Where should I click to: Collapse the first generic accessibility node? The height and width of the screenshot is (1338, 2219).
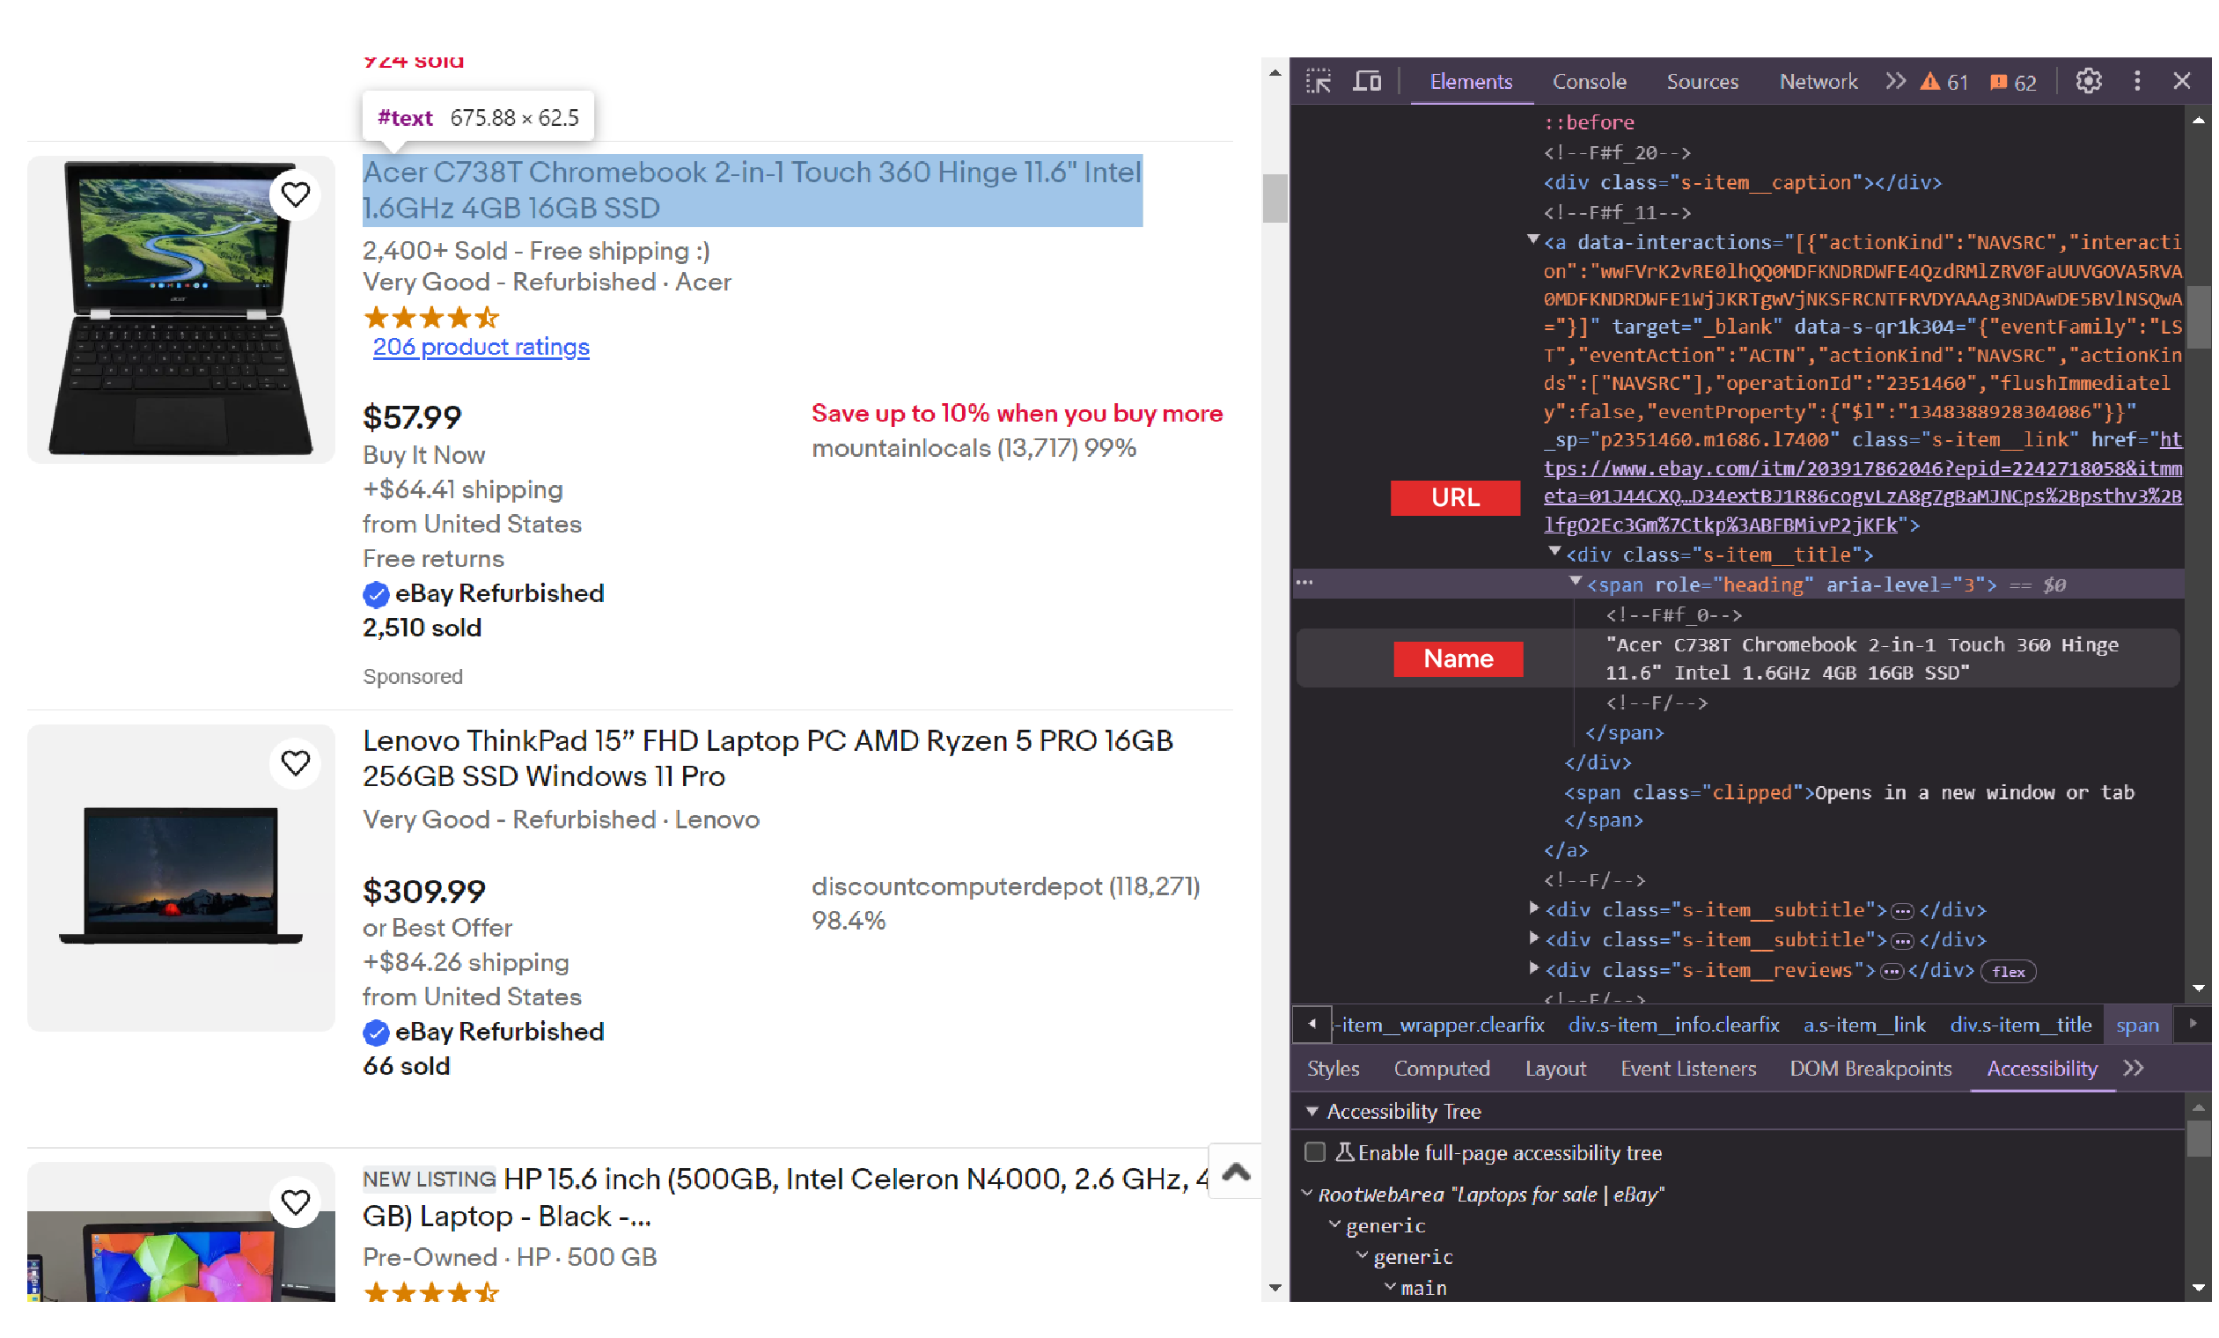pyautogui.click(x=1334, y=1224)
